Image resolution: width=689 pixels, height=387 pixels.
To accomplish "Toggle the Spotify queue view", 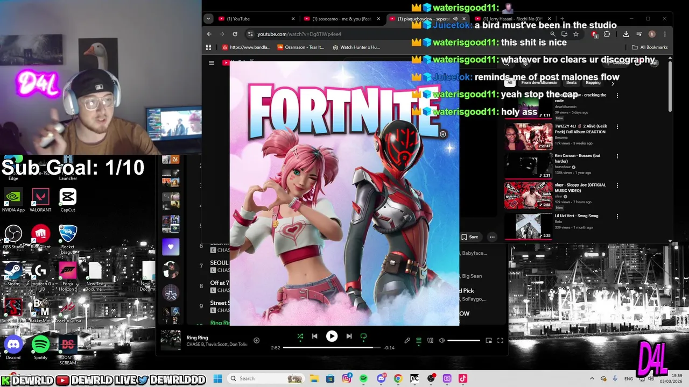I will pyautogui.click(x=419, y=340).
